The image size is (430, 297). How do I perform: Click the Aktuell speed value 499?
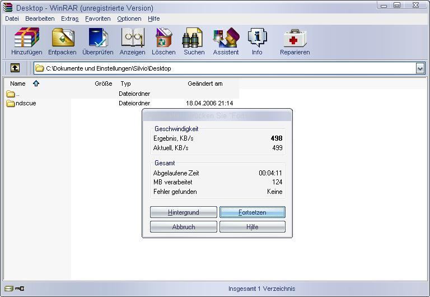pyautogui.click(x=277, y=148)
